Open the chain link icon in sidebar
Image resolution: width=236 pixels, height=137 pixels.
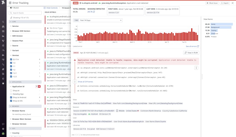point(3,65)
